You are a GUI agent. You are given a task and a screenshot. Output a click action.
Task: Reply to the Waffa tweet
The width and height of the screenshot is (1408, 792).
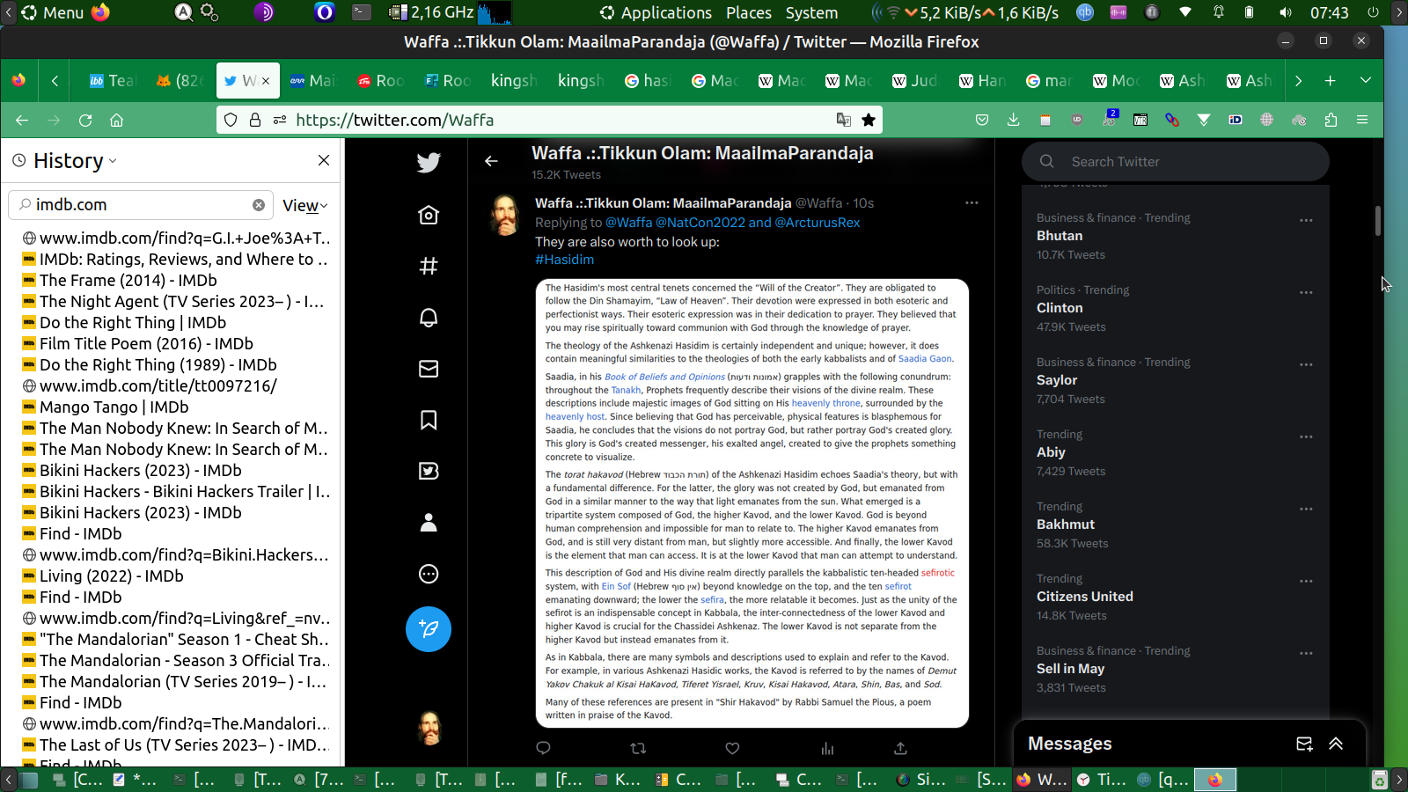click(x=543, y=748)
